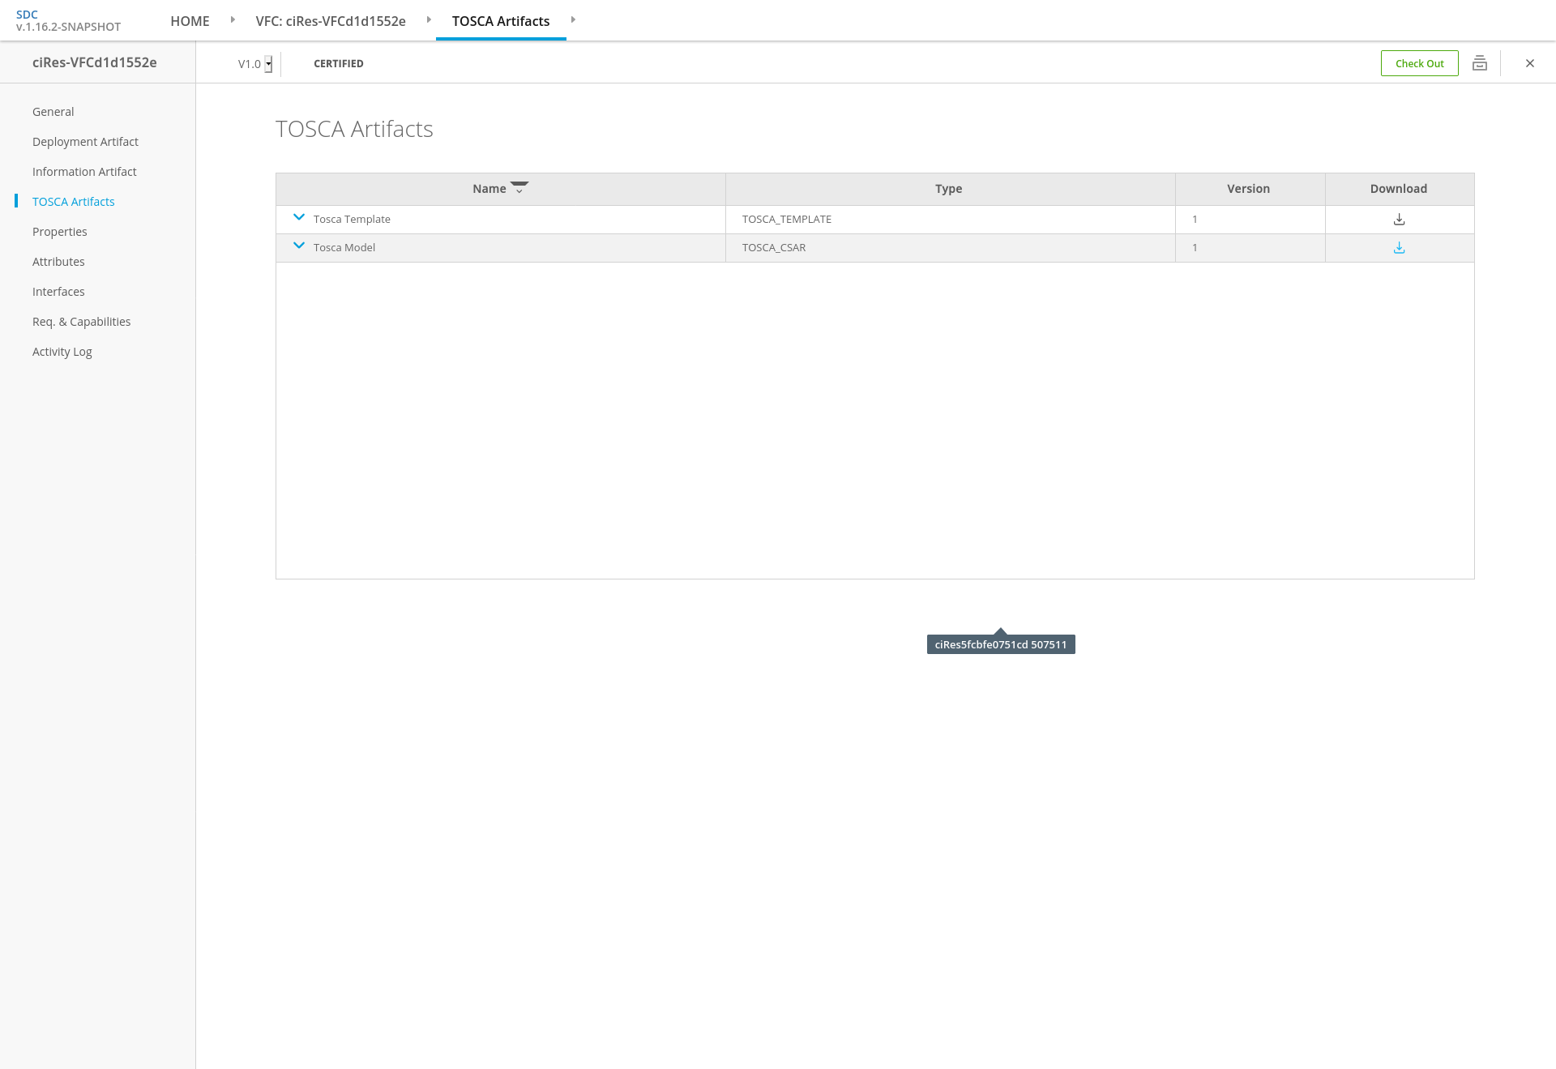Click the Type column header
This screenshot has height=1069, width=1556.
coord(948,189)
